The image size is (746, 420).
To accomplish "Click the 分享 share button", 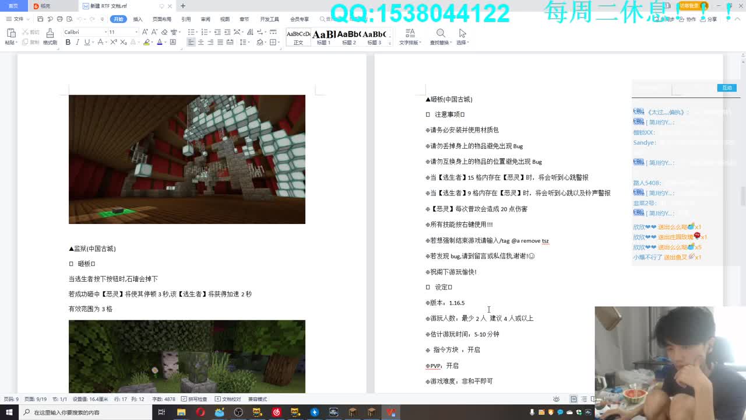I will (709, 19).
